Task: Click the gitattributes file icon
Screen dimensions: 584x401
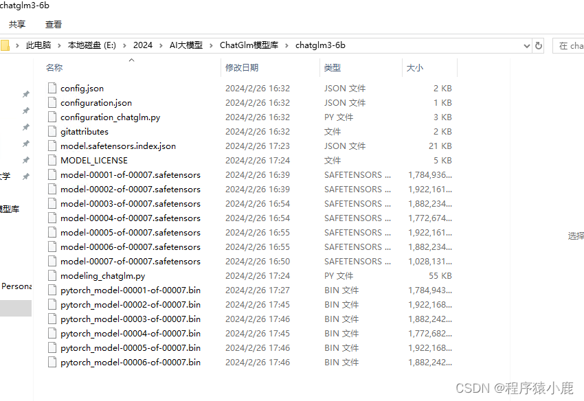Action: pyautogui.click(x=52, y=131)
